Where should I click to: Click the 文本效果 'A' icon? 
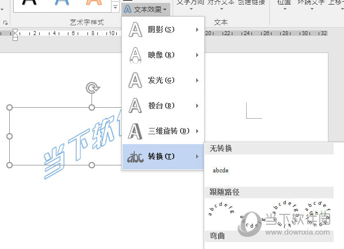tap(128, 9)
